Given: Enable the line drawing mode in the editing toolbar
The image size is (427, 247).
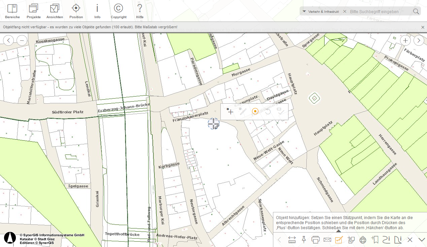Looking at the screenshot, I should click(243, 111).
